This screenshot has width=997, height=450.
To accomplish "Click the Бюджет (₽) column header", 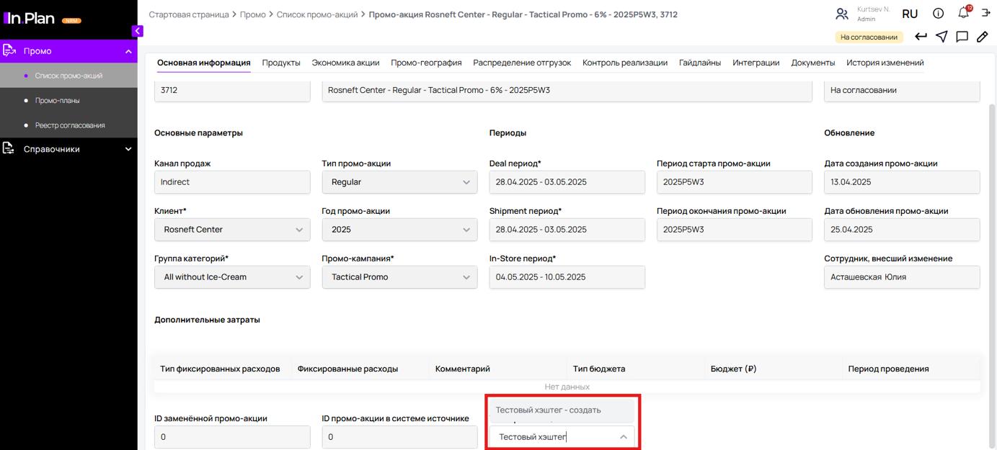I will [x=733, y=369].
